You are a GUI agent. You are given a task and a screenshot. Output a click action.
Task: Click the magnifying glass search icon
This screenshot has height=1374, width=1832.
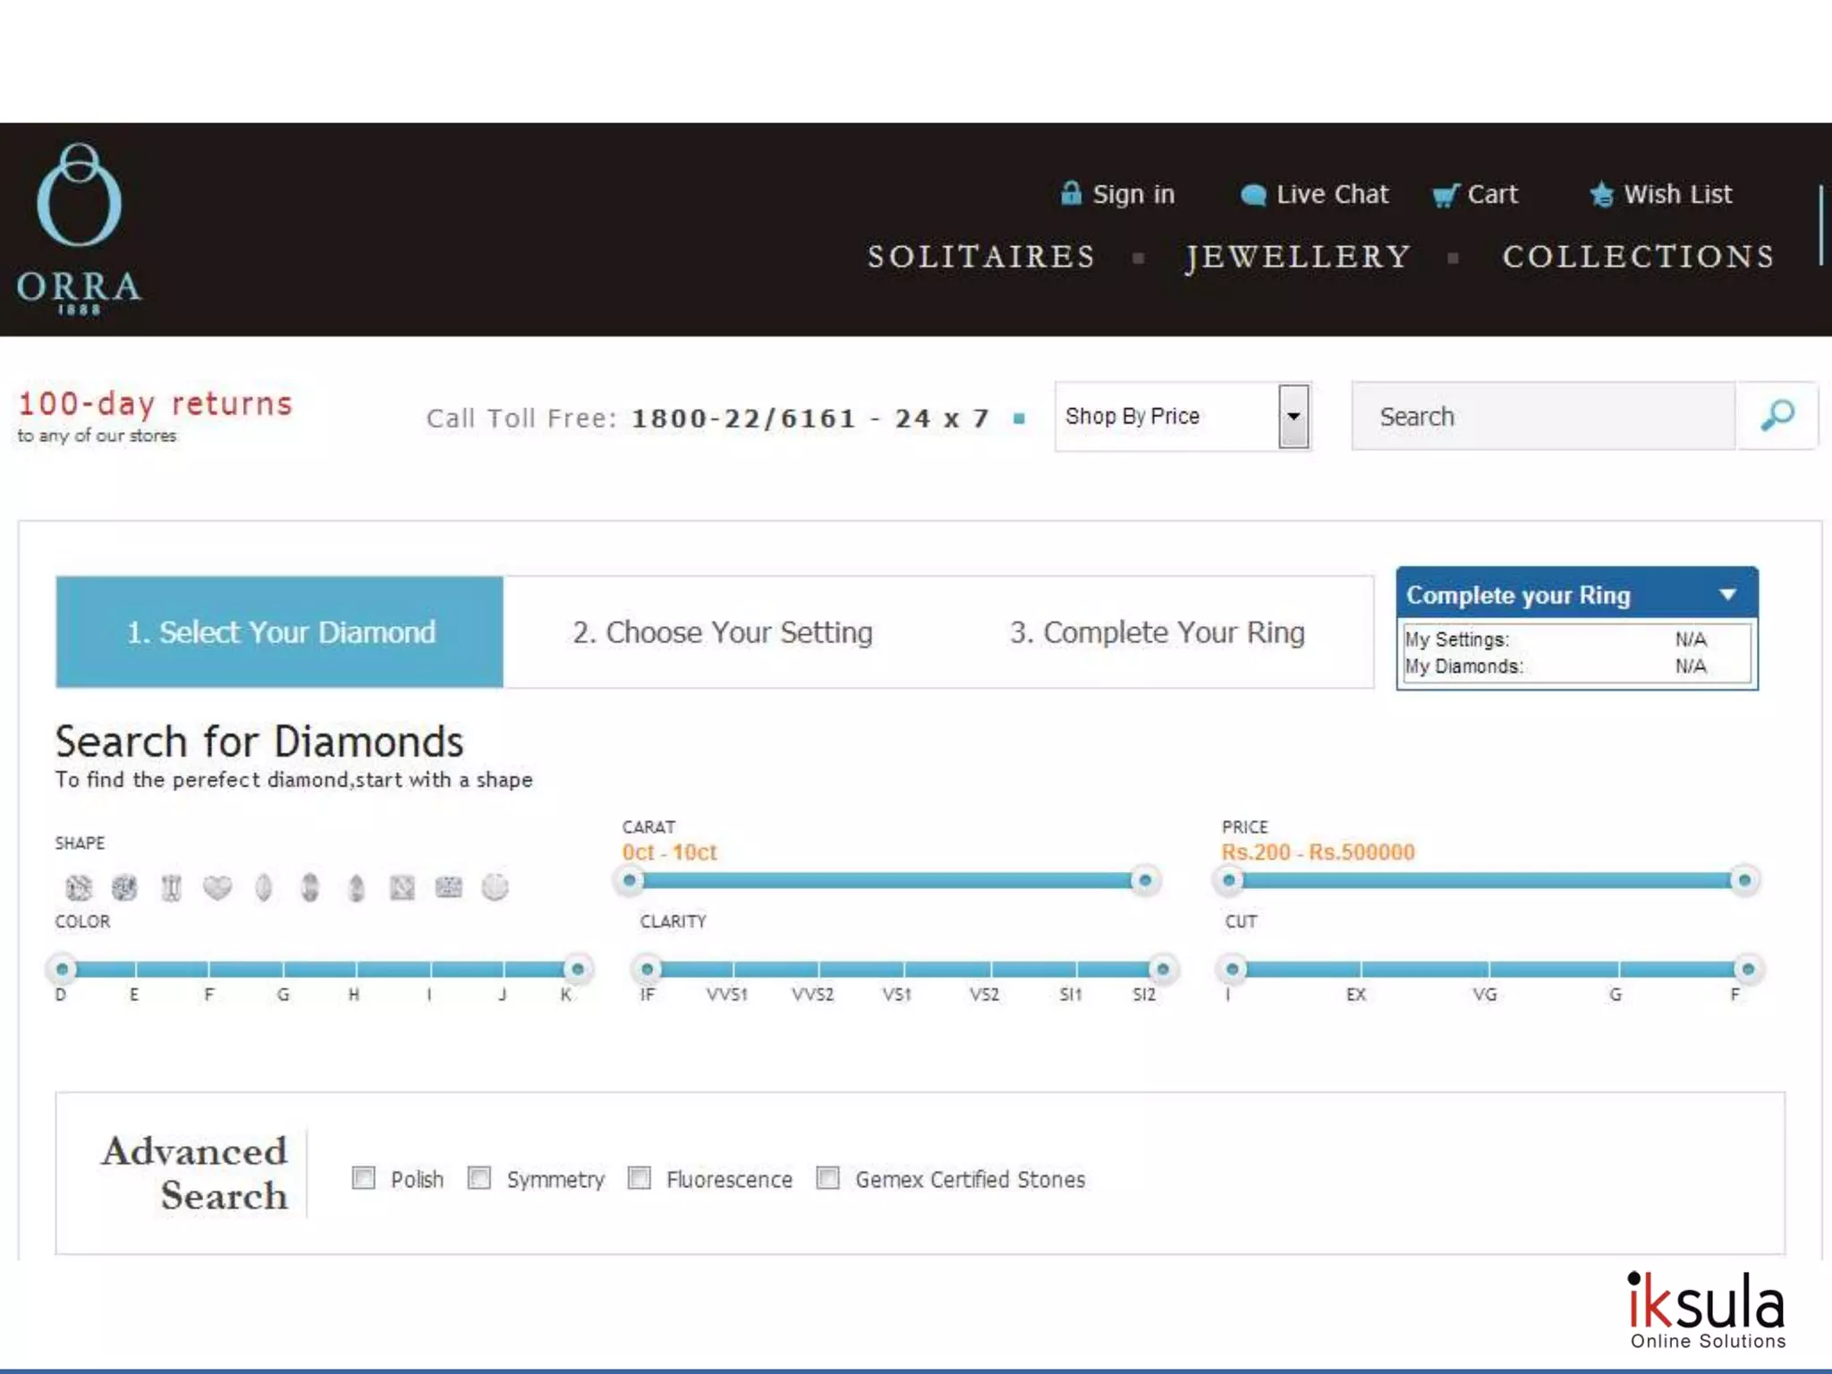point(1777,416)
